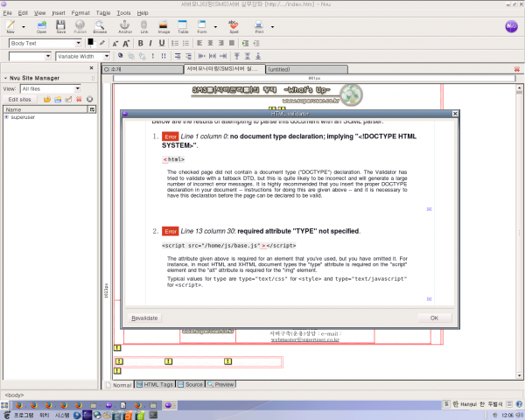
Task: Open the dropdown arrow next to Print
Action: (x=272, y=27)
